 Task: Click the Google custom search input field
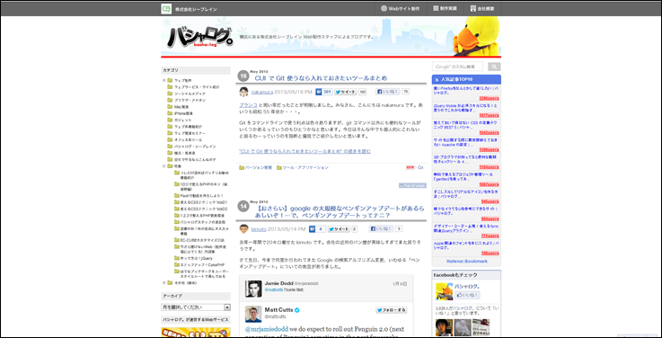coord(458,67)
